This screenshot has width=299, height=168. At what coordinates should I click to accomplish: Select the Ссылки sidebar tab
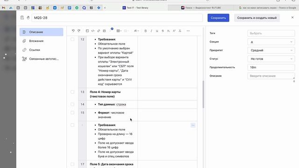(x=42, y=50)
